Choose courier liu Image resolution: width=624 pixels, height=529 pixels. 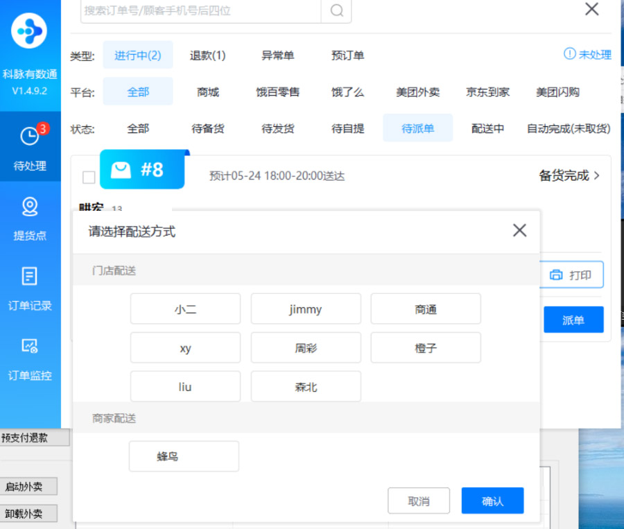tap(185, 386)
